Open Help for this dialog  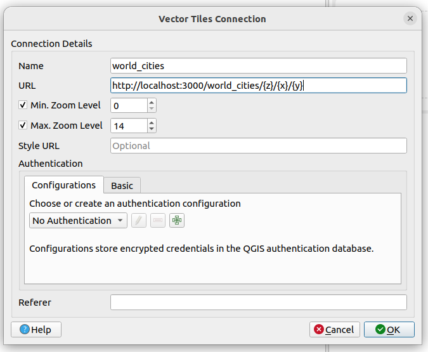[36, 330]
